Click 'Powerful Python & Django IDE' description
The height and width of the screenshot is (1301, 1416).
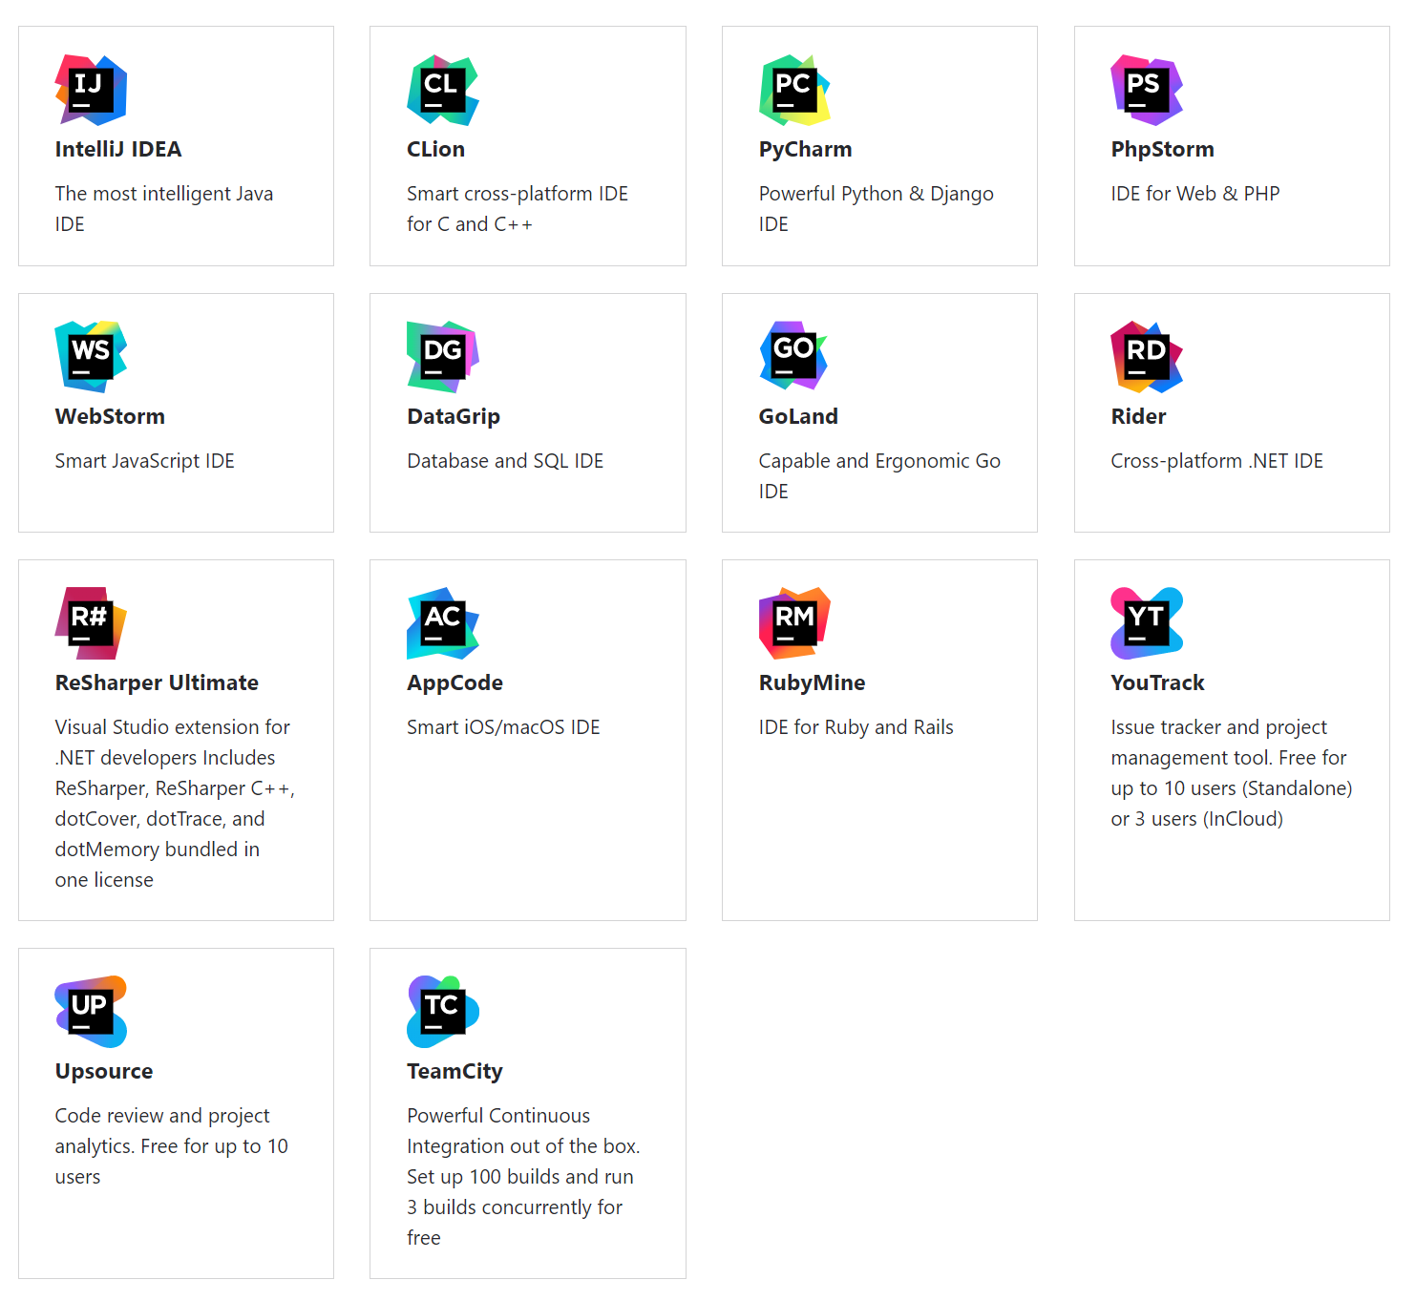[876, 208]
